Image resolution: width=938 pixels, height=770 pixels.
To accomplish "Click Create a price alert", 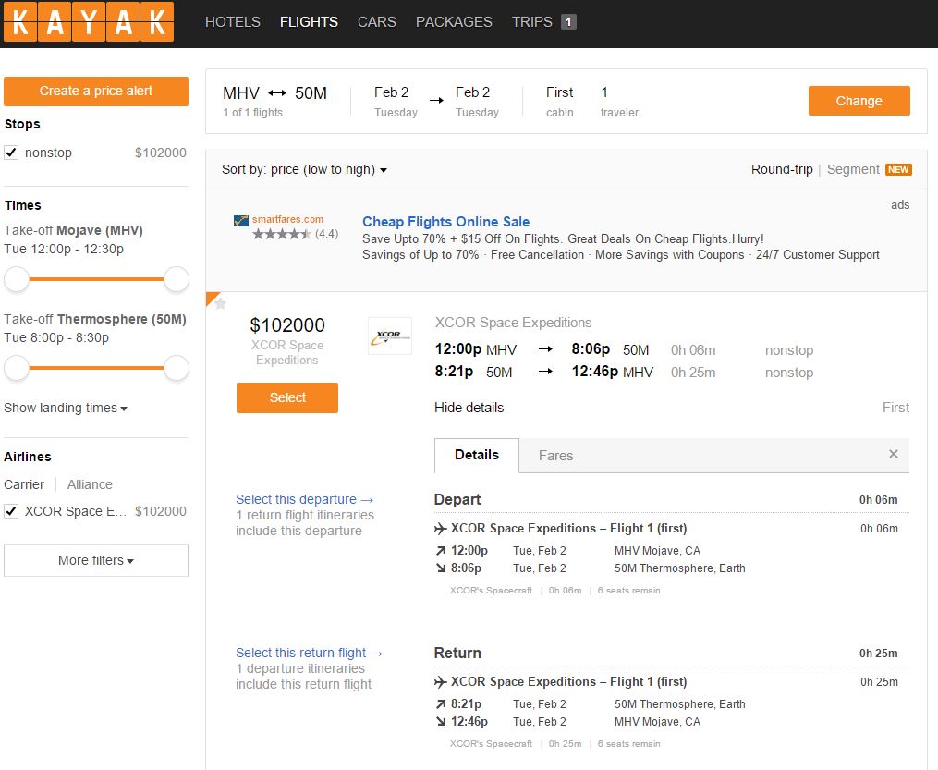I will pos(96,91).
